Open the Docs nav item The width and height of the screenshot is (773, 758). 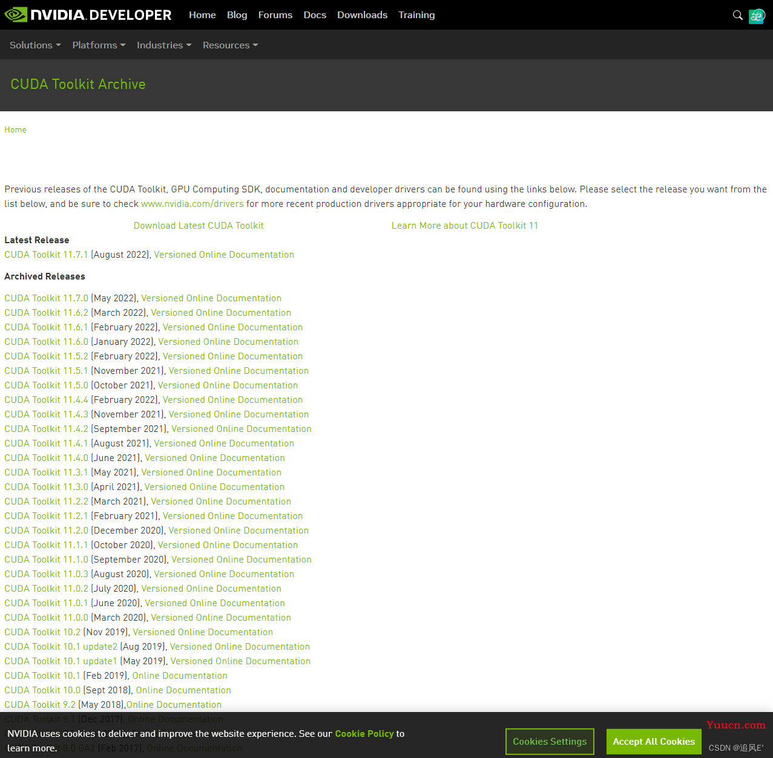coord(315,15)
